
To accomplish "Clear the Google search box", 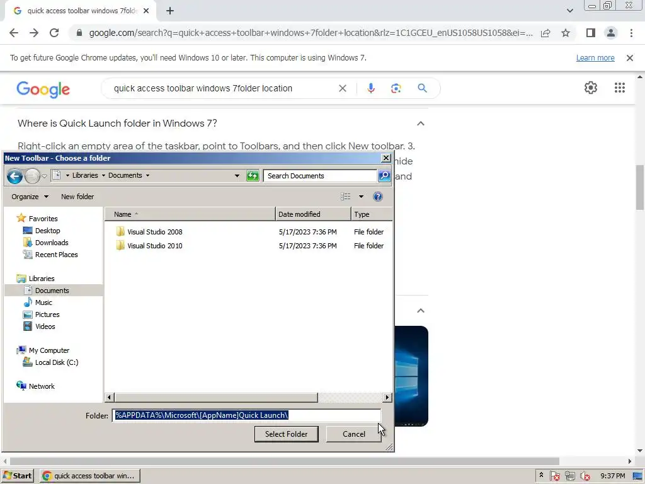I will 342,88.
